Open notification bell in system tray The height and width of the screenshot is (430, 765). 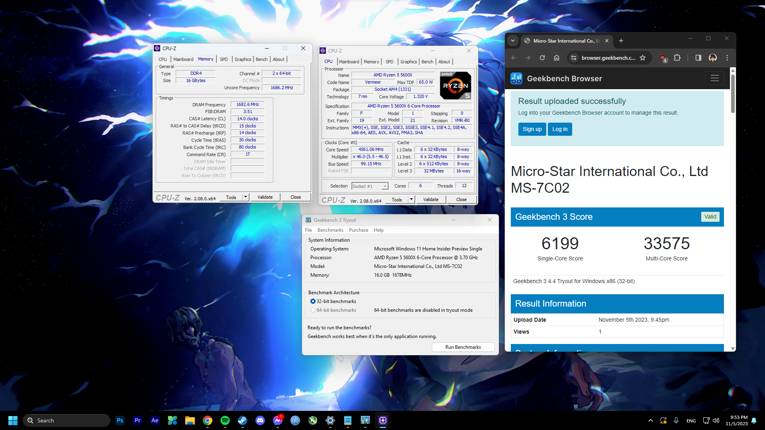tap(754, 420)
